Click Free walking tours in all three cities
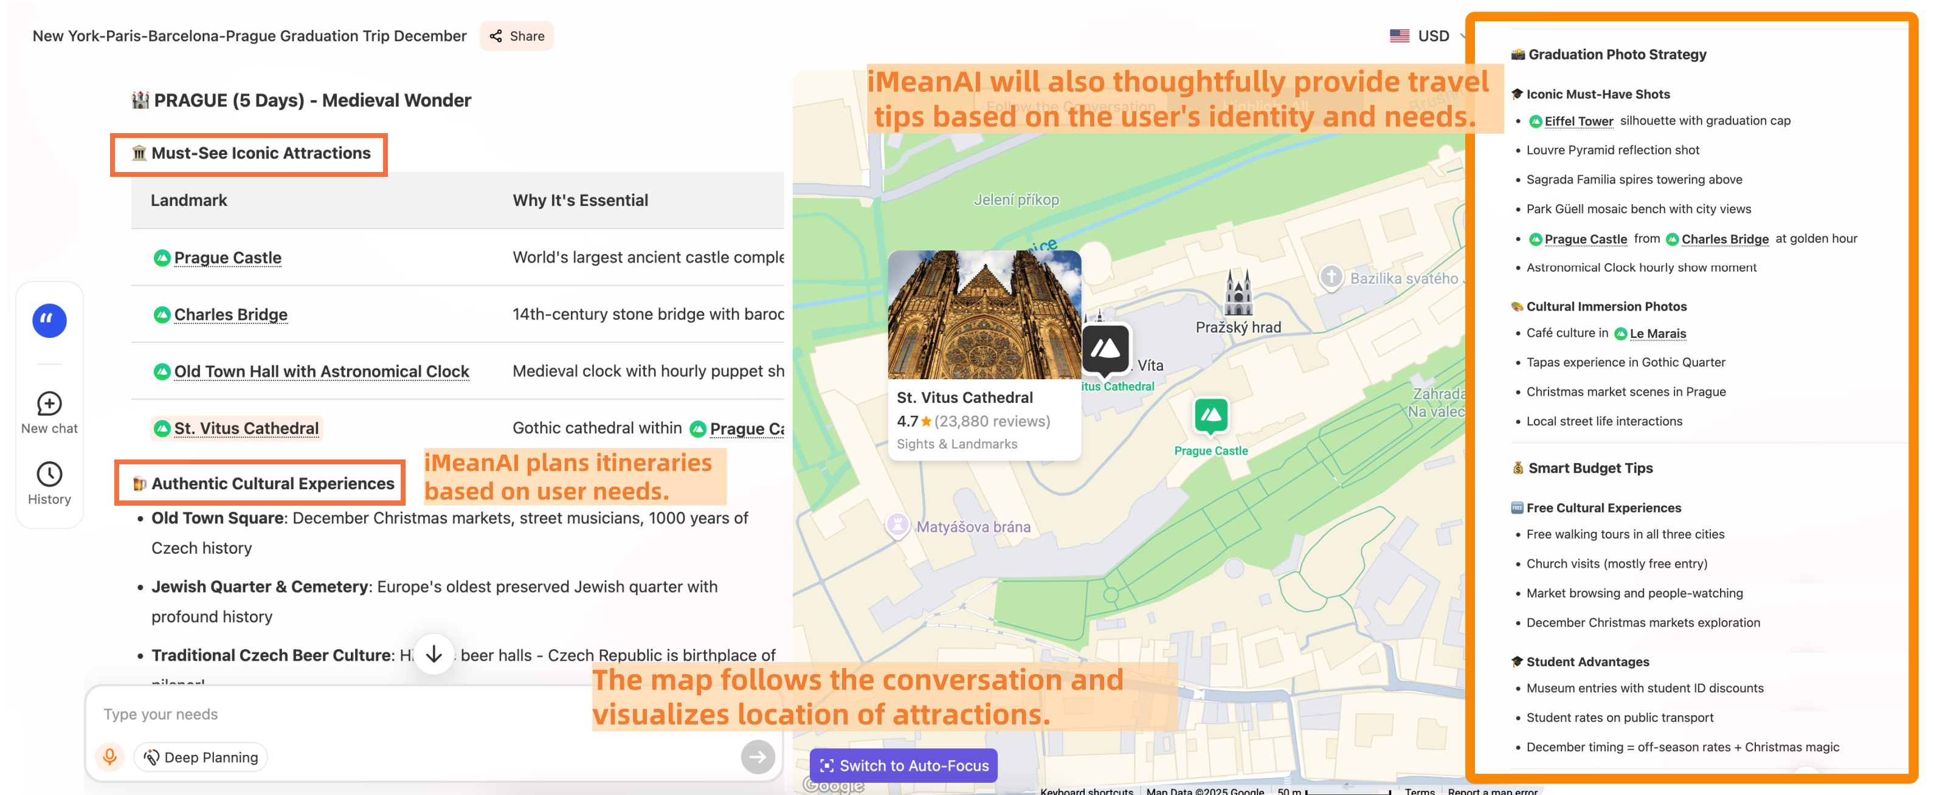The image size is (1934, 795). coord(1625,534)
